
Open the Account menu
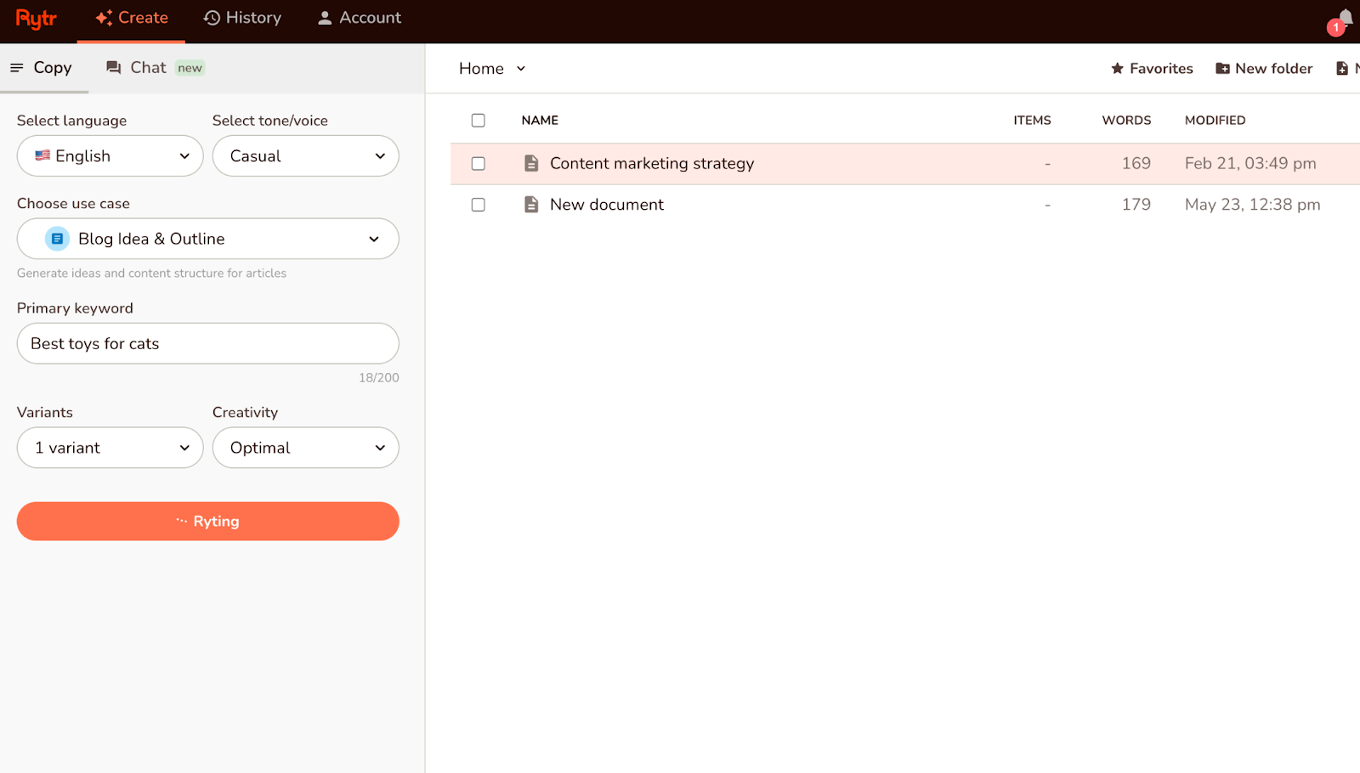point(358,17)
